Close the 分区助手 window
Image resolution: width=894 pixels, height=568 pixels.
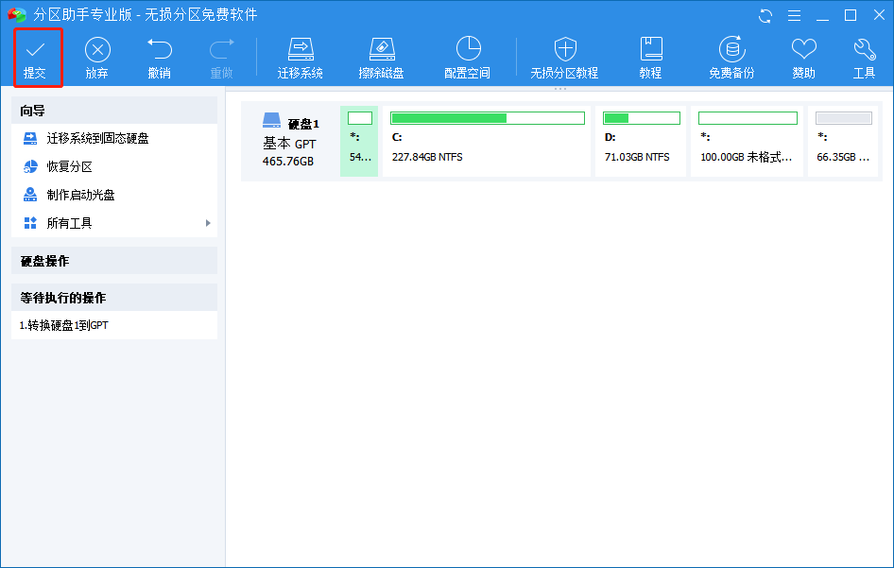point(879,15)
